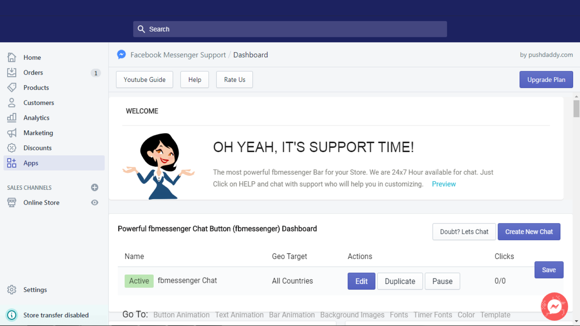
Task: Open the Marketing section
Action: pyautogui.click(x=38, y=133)
